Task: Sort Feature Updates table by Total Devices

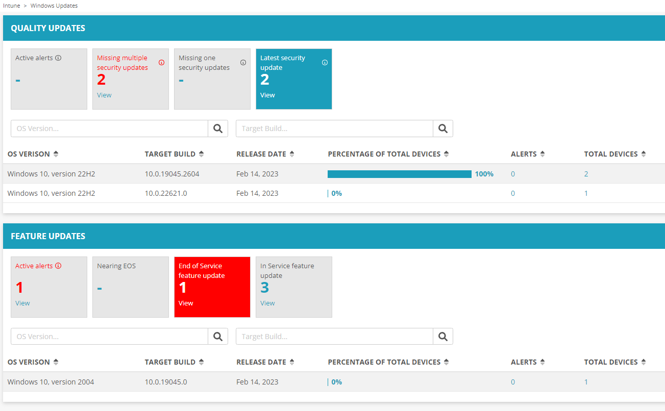Action: point(644,362)
